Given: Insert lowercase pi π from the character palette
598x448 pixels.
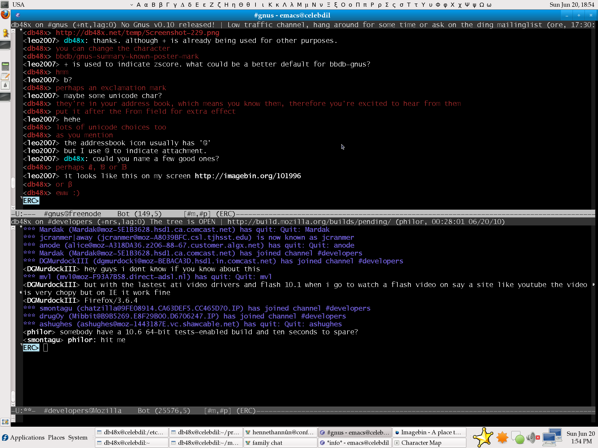Looking at the screenshot, I should coord(365,5).
